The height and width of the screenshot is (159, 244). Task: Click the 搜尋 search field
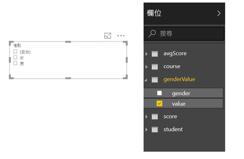tap(184, 33)
